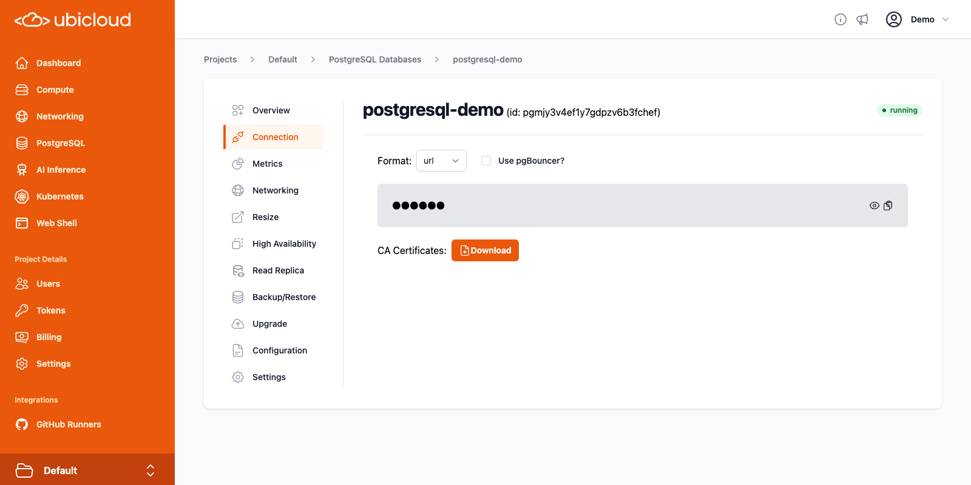Go to Projects breadcrumb link
The height and width of the screenshot is (485, 971).
point(220,59)
